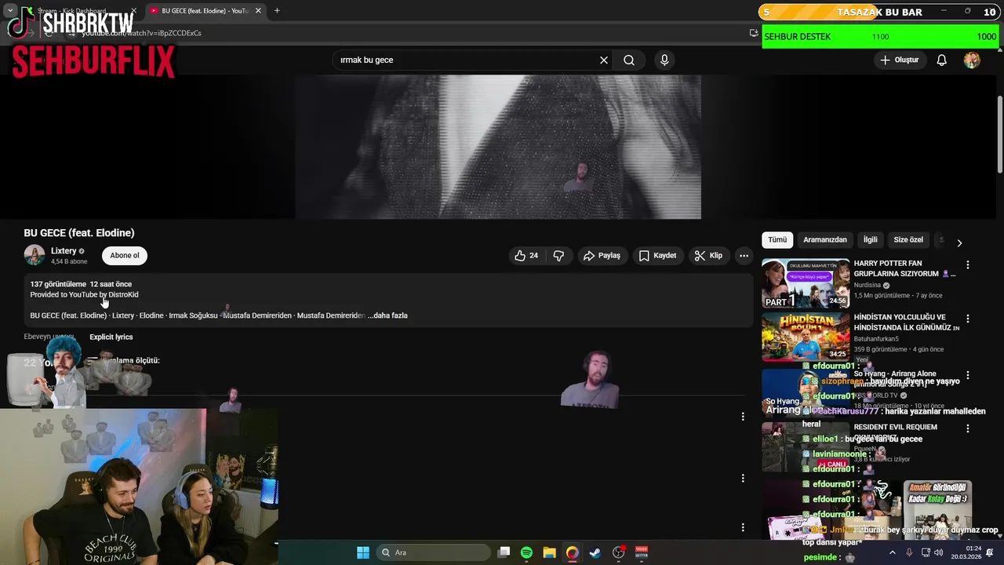Subscribe with the Abone ol button
The image size is (1004, 565).
pyautogui.click(x=125, y=255)
